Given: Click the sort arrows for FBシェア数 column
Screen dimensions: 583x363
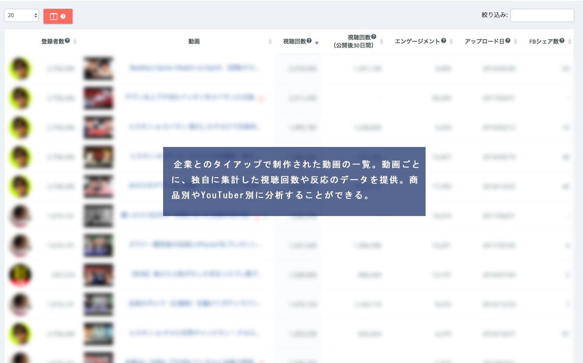Looking at the screenshot, I should click(x=570, y=42).
